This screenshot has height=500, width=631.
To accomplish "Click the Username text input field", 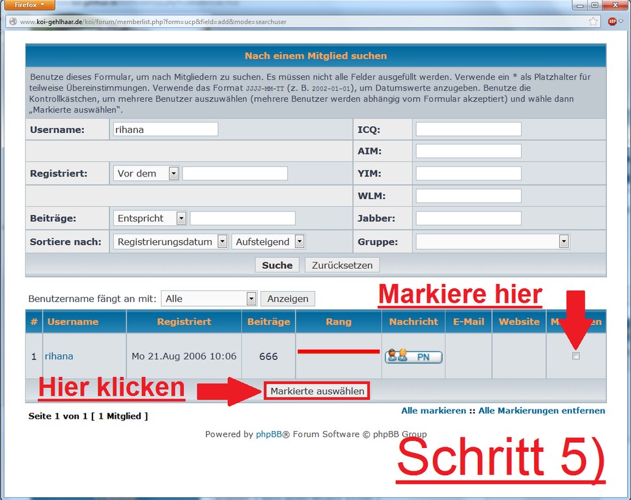I will [165, 129].
